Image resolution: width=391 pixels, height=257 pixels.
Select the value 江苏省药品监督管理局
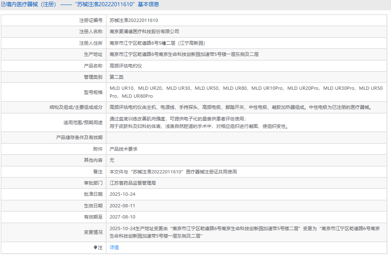tap(133, 183)
